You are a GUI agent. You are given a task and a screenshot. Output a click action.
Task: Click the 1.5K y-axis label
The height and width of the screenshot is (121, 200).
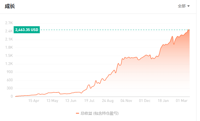(9, 56)
